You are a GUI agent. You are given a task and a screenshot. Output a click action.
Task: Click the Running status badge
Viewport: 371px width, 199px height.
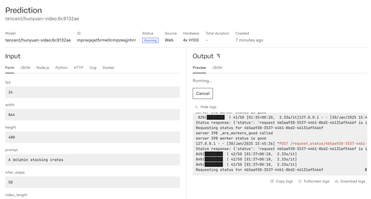[150, 41]
